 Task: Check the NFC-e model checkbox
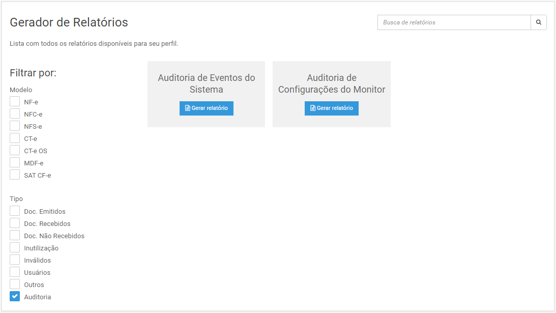[x=15, y=114]
